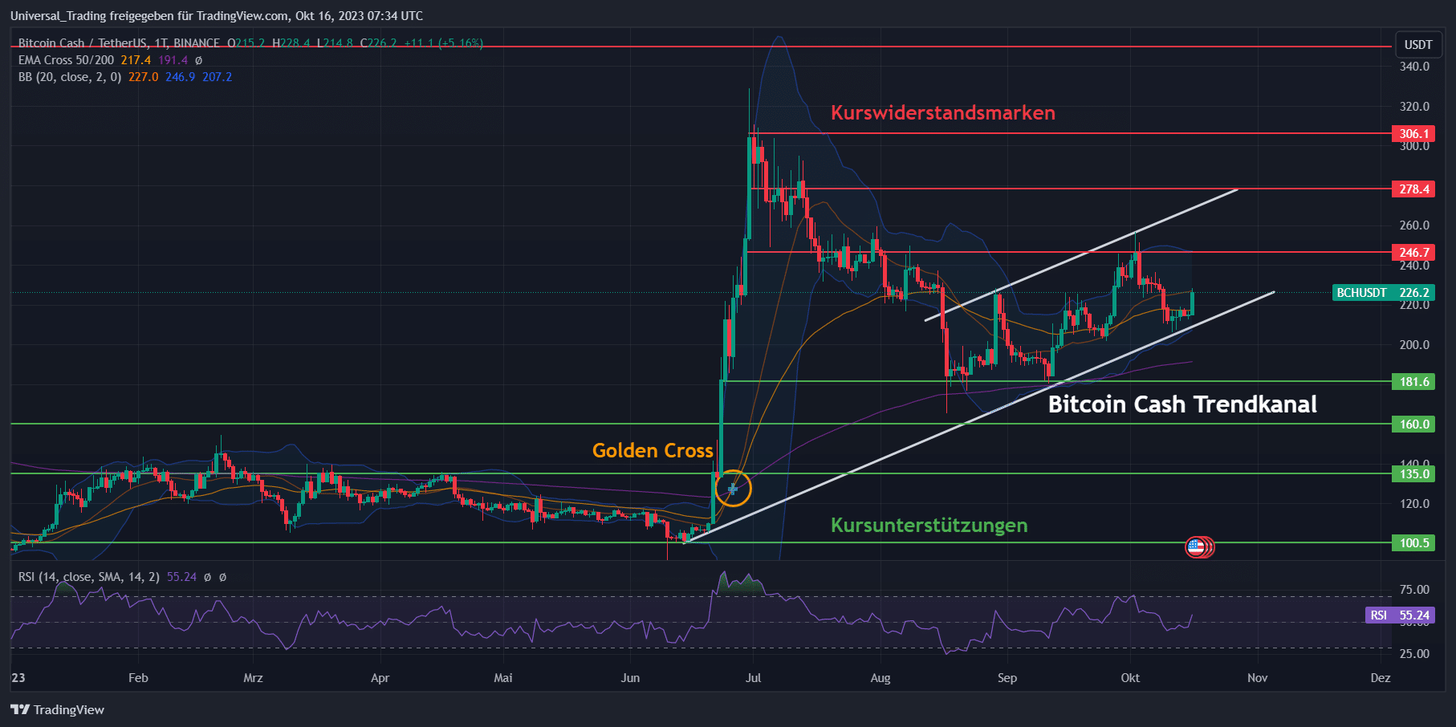Select the Bitcoin Cash Trendkanal text annotation
Screen dimensions: 1456x727
(x=1182, y=404)
